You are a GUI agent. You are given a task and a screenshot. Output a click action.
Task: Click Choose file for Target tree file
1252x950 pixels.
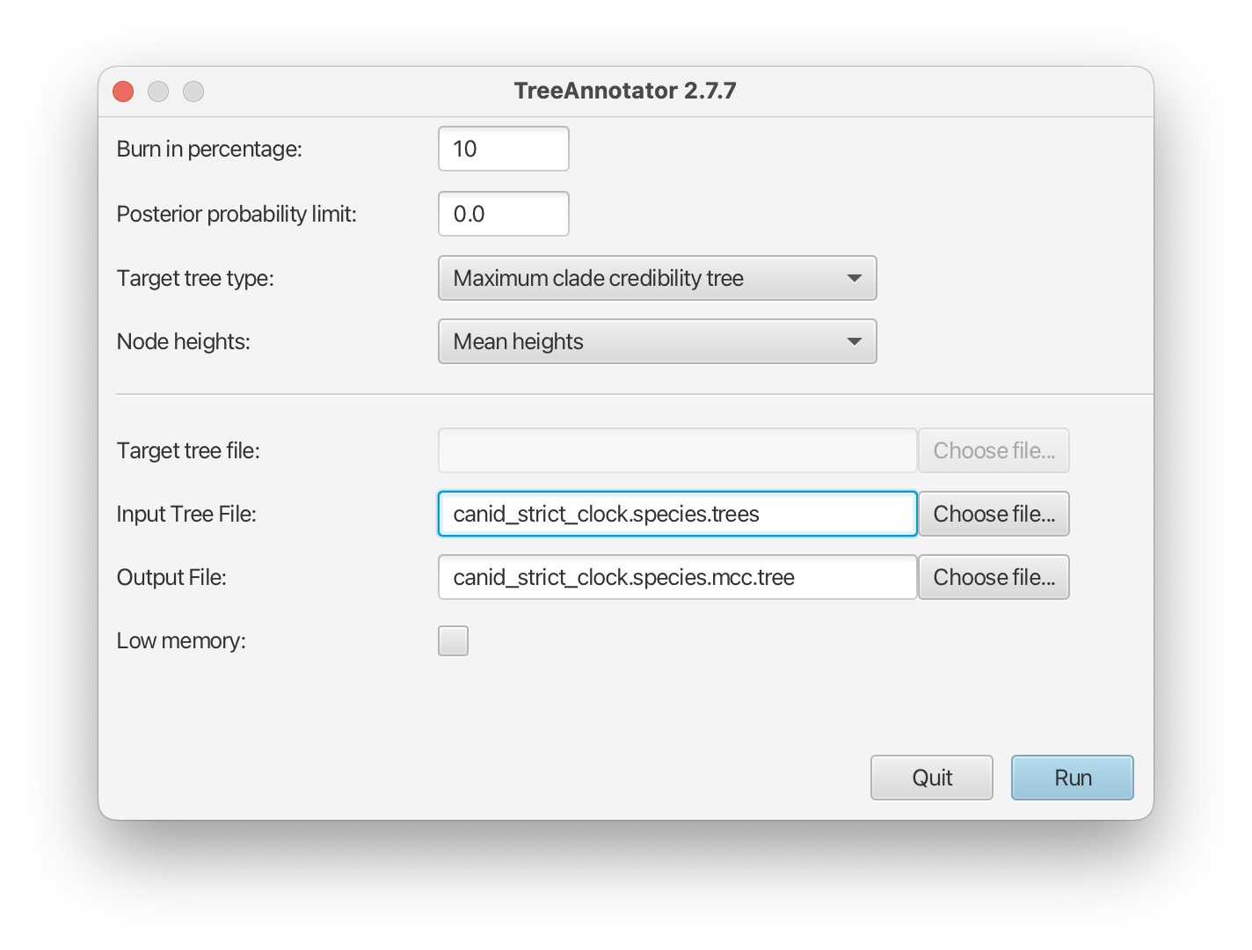pos(994,451)
